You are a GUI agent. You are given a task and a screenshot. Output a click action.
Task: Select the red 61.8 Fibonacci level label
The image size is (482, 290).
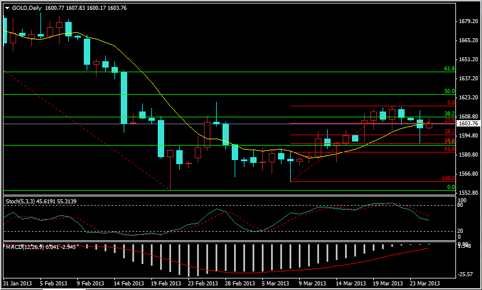click(x=450, y=148)
